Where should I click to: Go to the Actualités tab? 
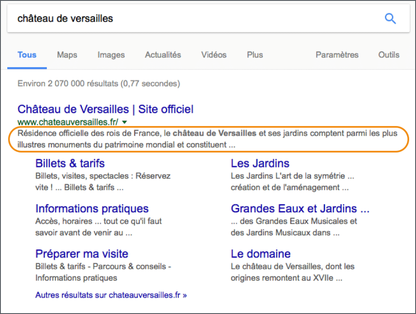(x=163, y=55)
